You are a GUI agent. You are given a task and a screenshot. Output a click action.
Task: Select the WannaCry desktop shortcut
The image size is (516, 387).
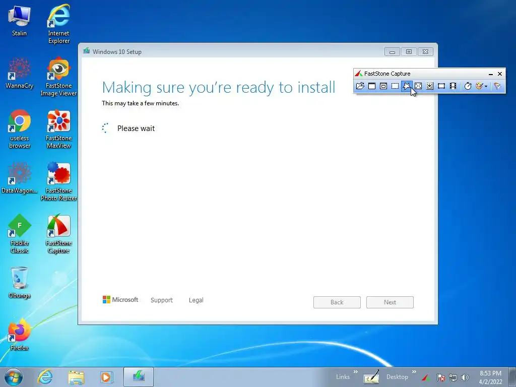(x=19, y=74)
